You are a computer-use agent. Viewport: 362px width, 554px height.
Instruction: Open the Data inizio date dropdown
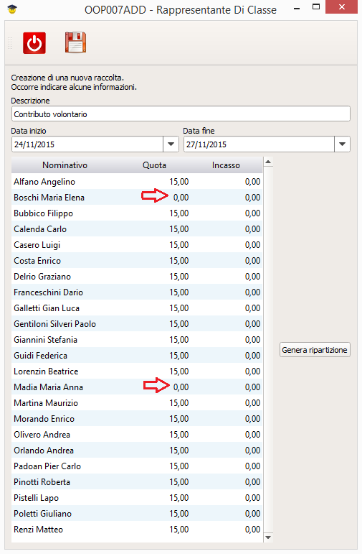(171, 144)
